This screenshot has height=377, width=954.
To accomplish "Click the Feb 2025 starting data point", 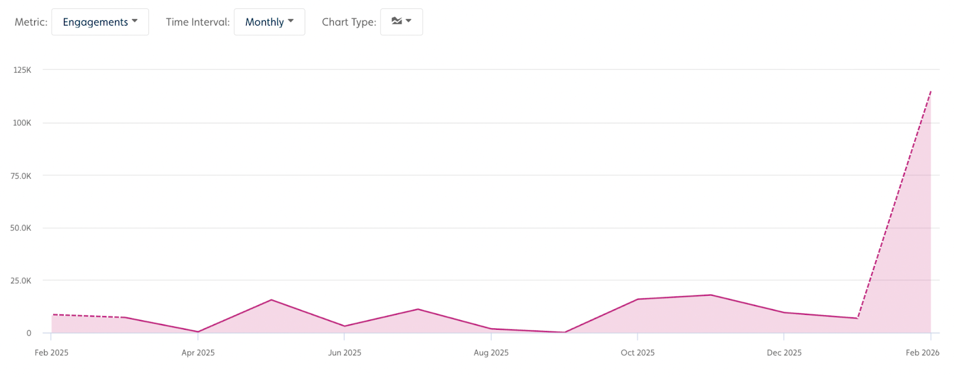I will coord(52,314).
